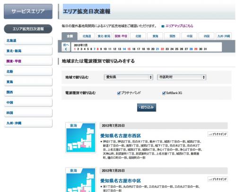Select day 25 in July calendar
This screenshot has width=236, height=192.
point(177,49)
